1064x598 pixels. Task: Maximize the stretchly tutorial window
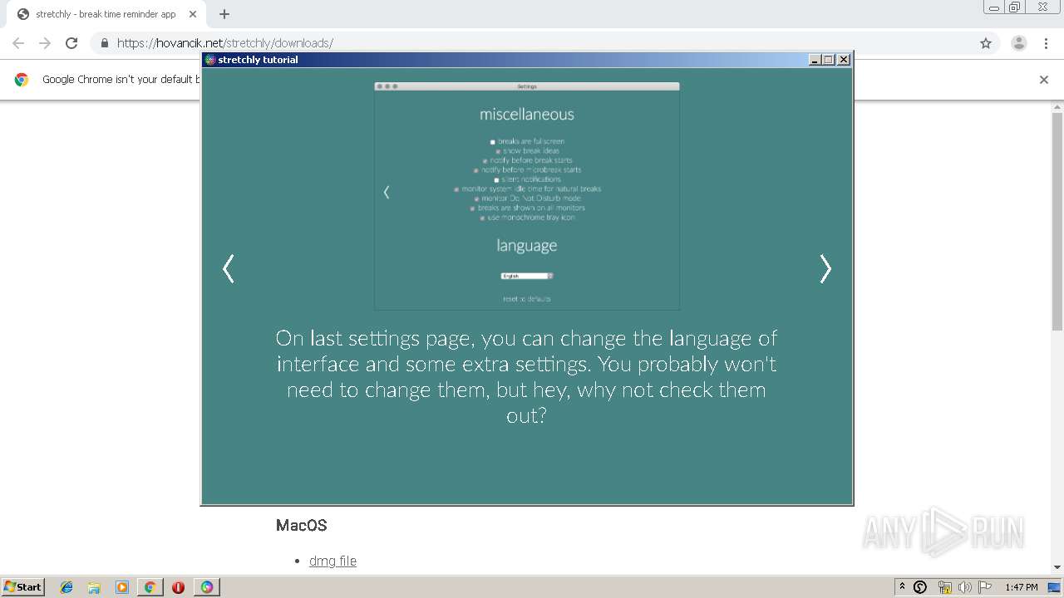(x=828, y=60)
